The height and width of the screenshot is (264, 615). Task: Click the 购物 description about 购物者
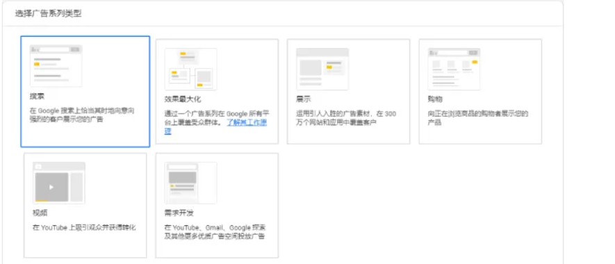click(477, 118)
